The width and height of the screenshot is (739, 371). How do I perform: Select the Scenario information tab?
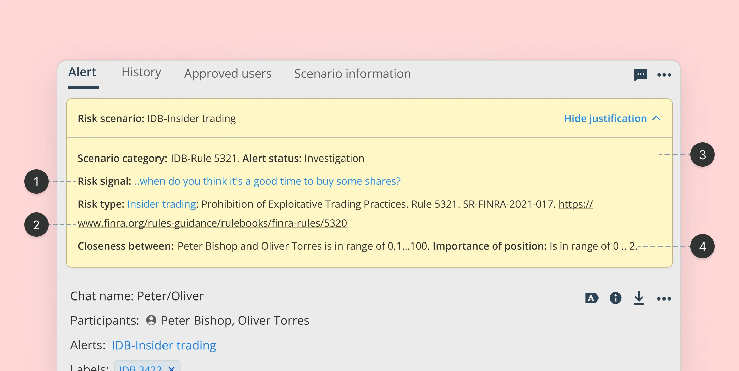352,74
